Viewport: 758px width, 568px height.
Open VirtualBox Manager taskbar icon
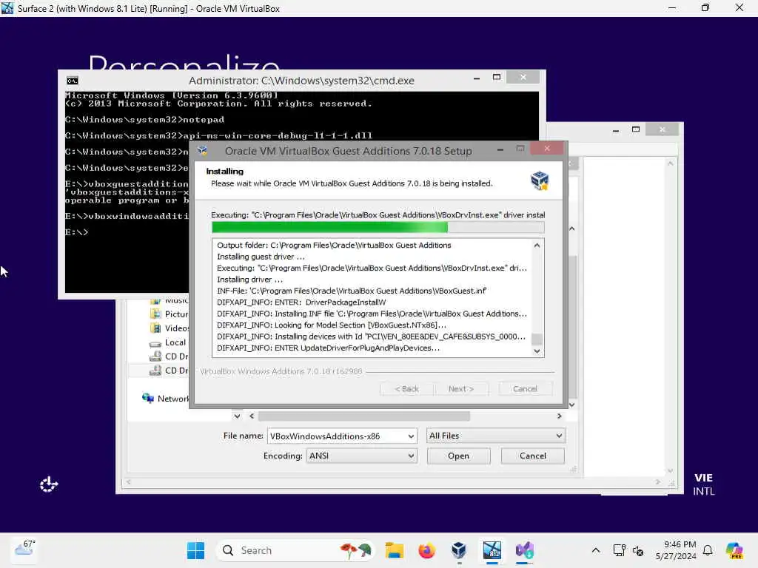459,550
